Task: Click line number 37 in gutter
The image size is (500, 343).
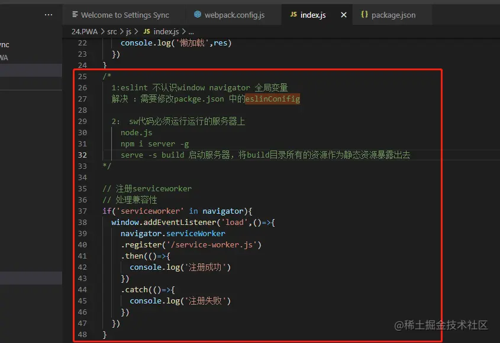Action: click(82, 211)
